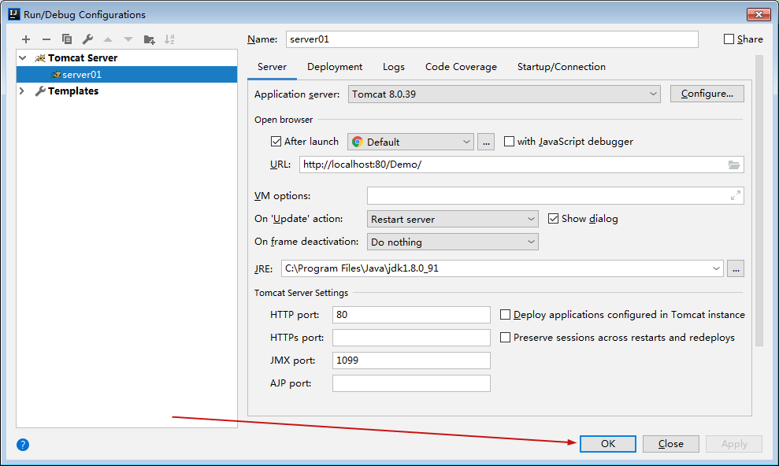Open On frame deactivation dropdown
Screen dimensions: 779x466
(x=453, y=242)
